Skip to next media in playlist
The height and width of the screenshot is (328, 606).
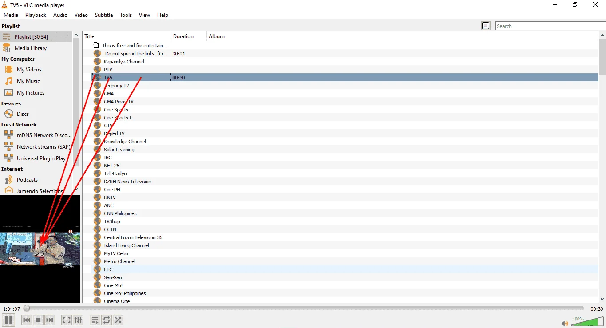[50, 320]
